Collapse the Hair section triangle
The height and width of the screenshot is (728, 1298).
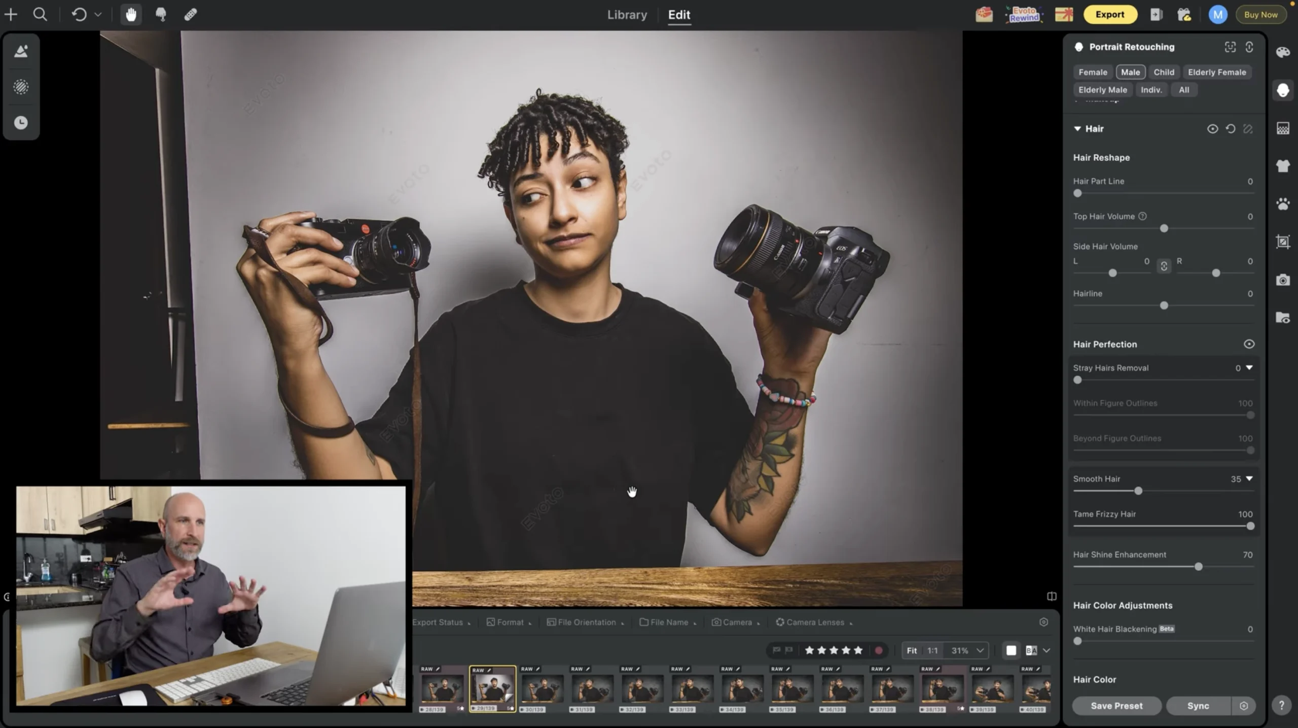tap(1077, 129)
